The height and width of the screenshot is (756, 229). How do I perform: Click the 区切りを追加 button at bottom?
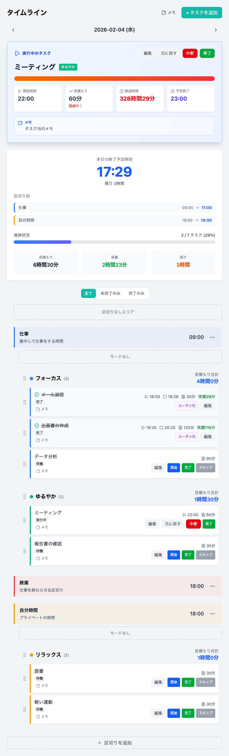[114, 743]
